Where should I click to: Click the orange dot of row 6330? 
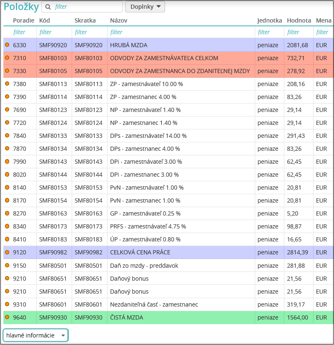pos(7,45)
